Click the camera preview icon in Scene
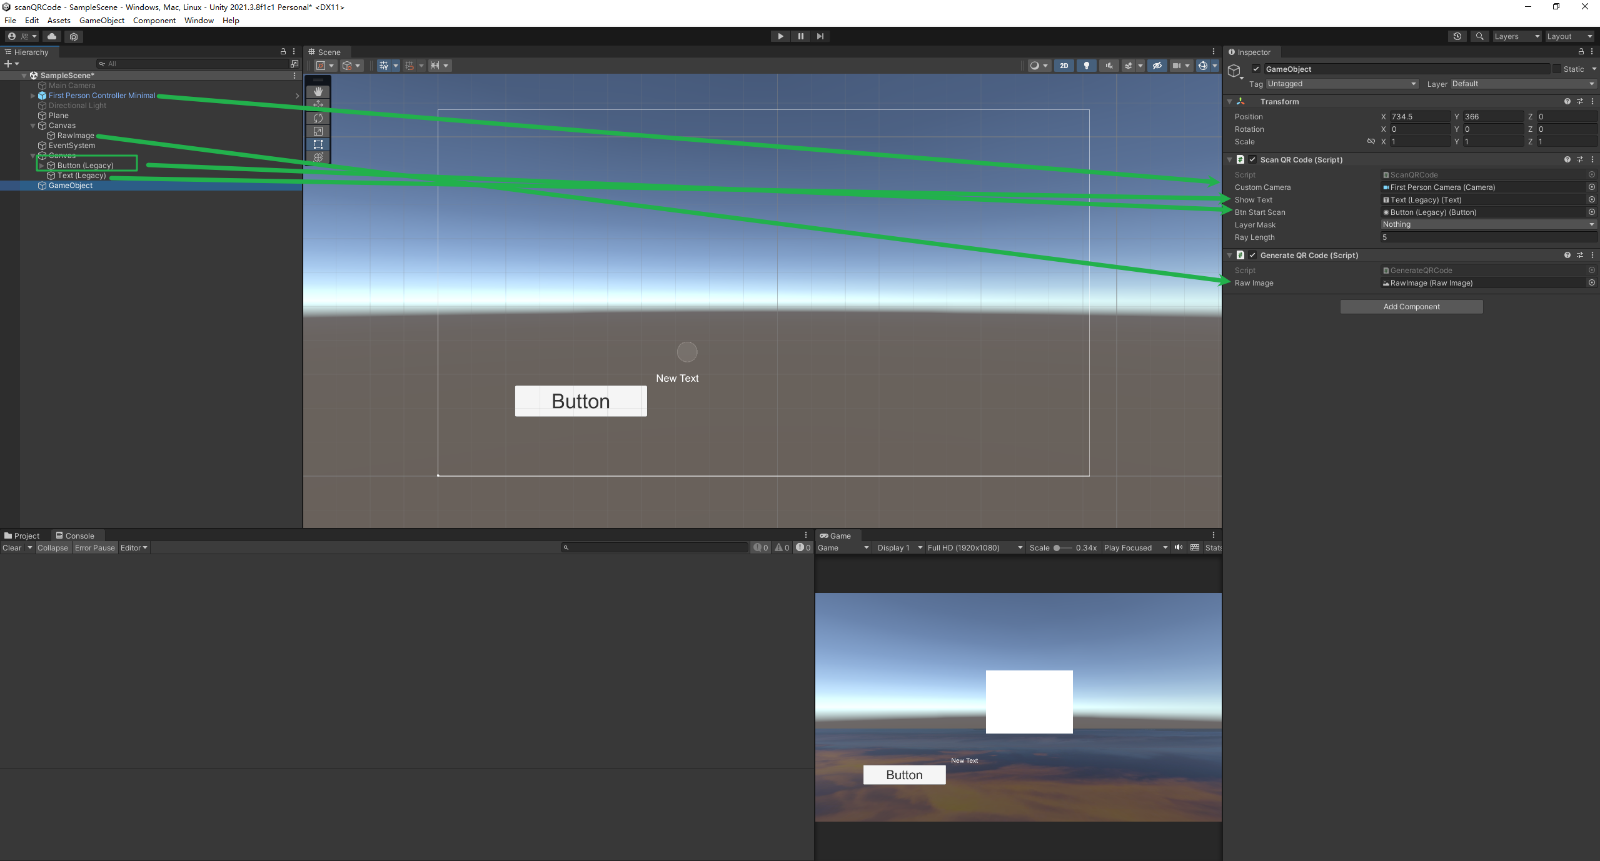Image resolution: width=1600 pixels, height=861 pixels. tap(1175, 66)
